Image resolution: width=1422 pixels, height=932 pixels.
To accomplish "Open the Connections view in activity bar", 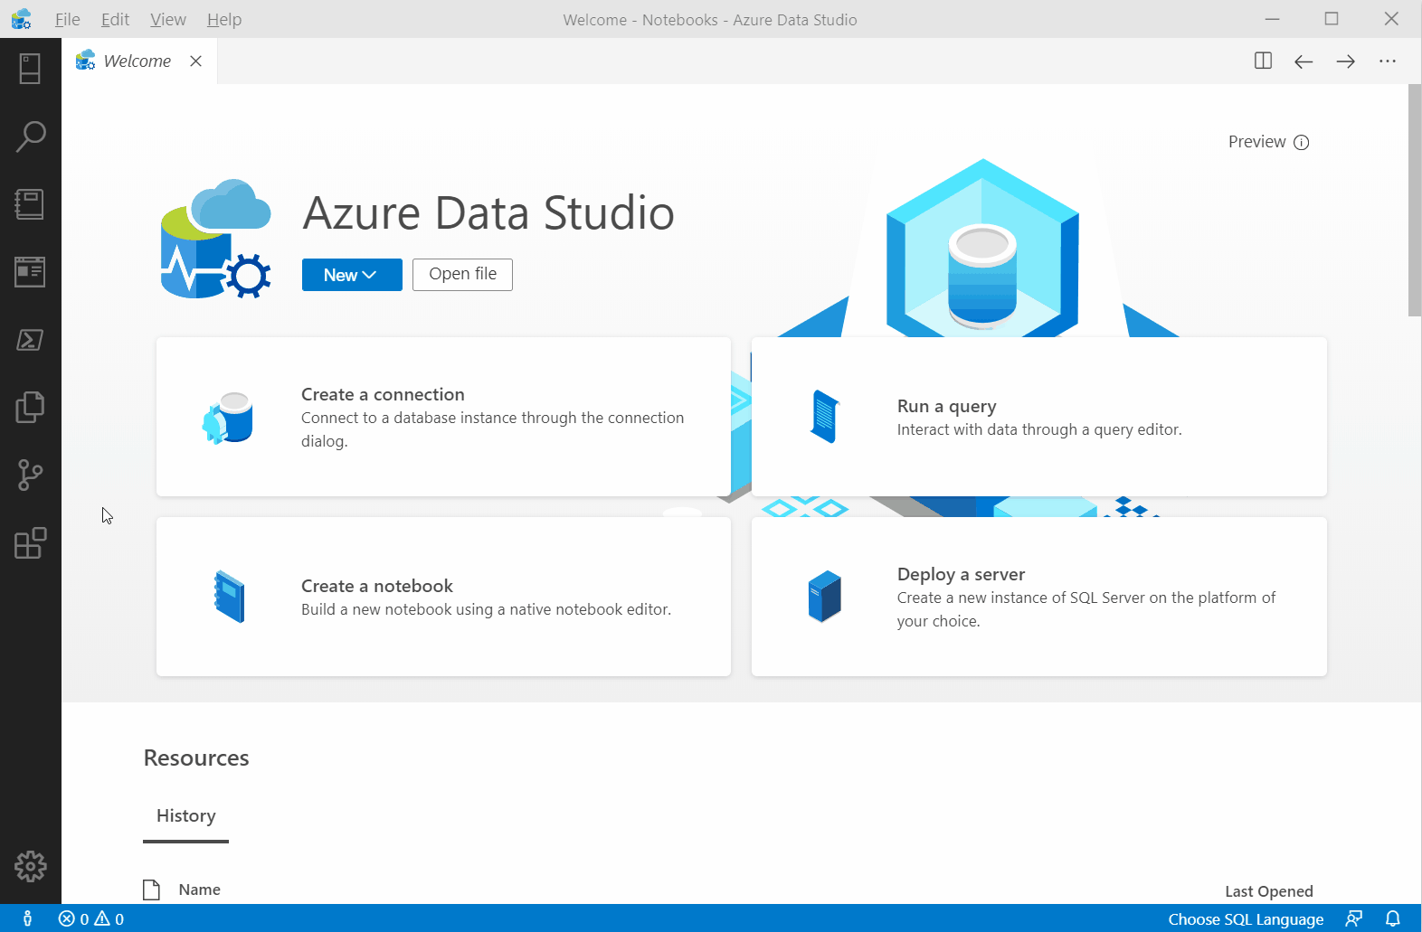I will (x=30, y=69).
